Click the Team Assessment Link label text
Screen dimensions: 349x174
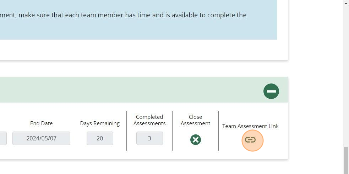(250, 126)
